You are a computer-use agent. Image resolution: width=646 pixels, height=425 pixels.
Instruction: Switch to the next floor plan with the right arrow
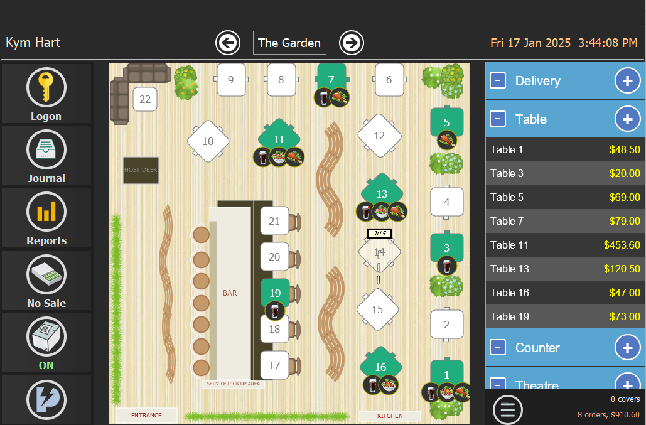pos(351,43)
